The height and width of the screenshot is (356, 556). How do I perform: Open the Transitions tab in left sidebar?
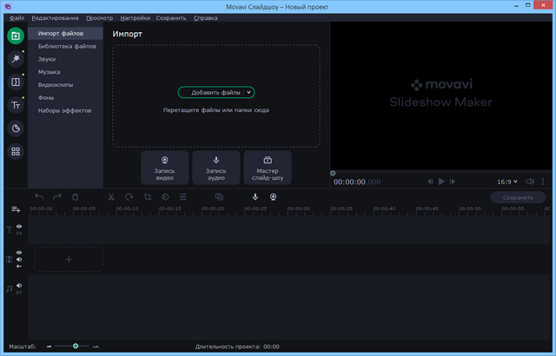click(x=15, y=82)
